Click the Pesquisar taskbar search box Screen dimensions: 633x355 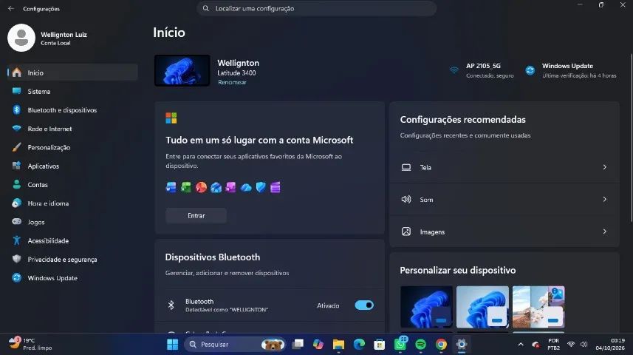click(x=235, y=344)
